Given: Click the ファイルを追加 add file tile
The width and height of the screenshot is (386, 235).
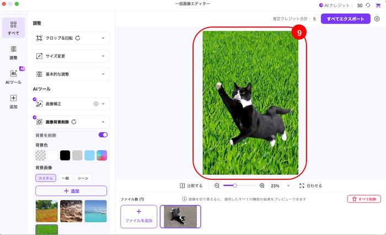Looking at the screenshot, I should (139, 217).
